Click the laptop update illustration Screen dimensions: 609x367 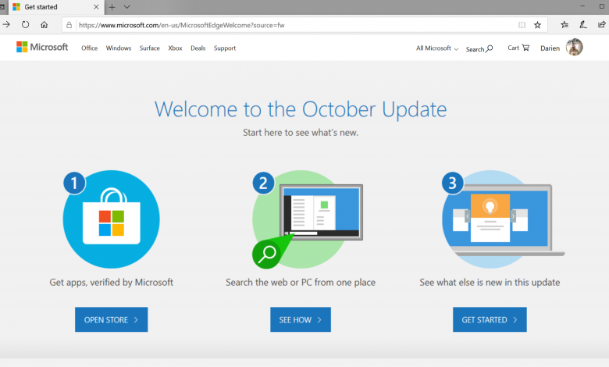point(503,219)
